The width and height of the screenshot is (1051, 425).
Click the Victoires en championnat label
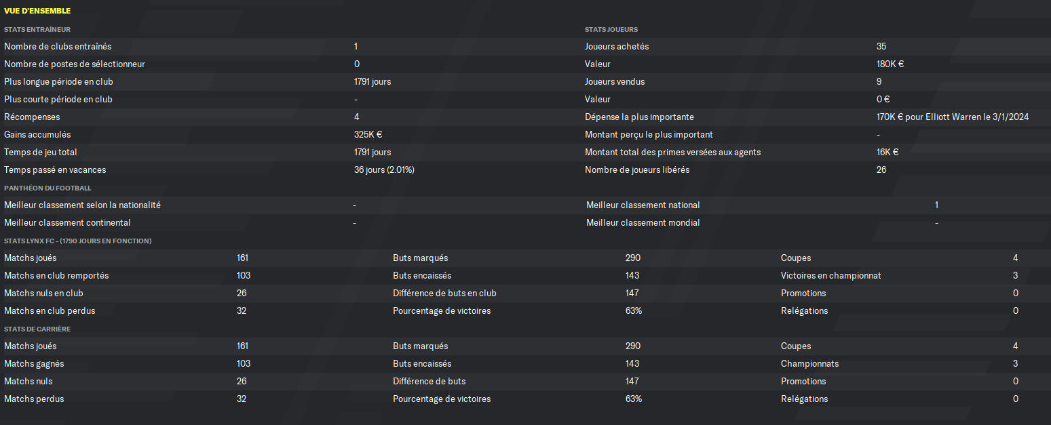click(x=831, y=276)
